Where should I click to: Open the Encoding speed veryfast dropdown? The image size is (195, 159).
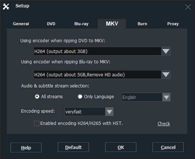tap(109, 112)
